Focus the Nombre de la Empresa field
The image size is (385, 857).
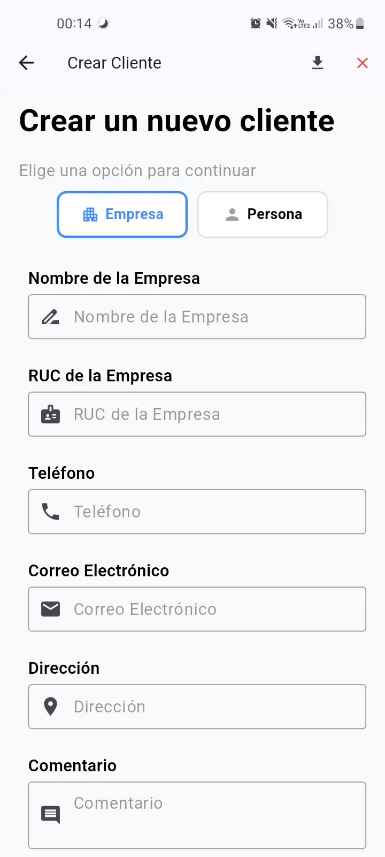214,317
